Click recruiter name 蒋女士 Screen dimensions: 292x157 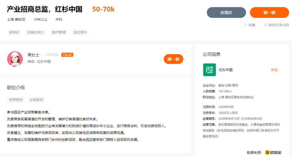coord(32,54)
